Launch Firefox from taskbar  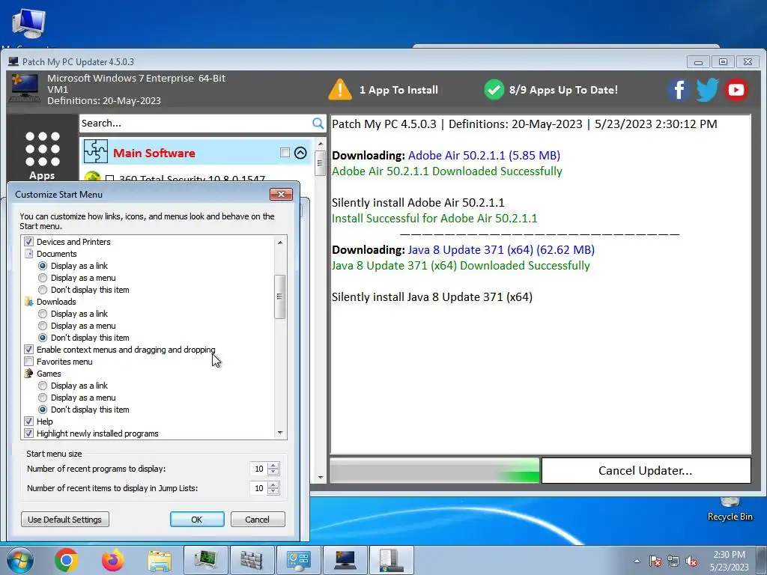[113, 560]
